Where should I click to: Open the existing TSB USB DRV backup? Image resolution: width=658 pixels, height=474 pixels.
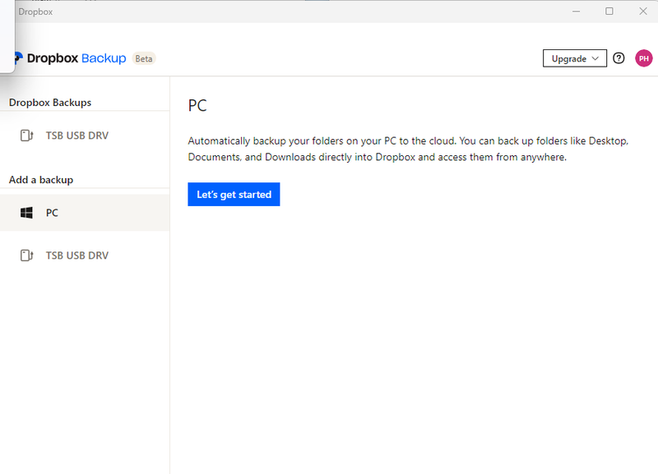pos(76,136)
